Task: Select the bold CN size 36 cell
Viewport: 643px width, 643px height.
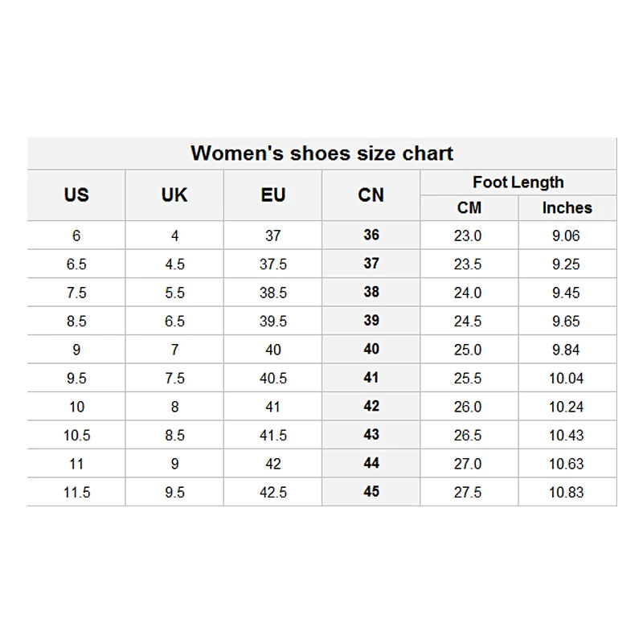Action: (371, 235)
